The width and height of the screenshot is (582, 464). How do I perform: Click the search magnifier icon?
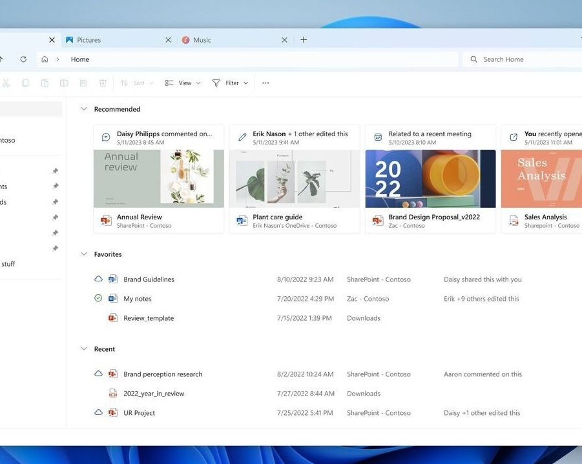coord(473,59)
